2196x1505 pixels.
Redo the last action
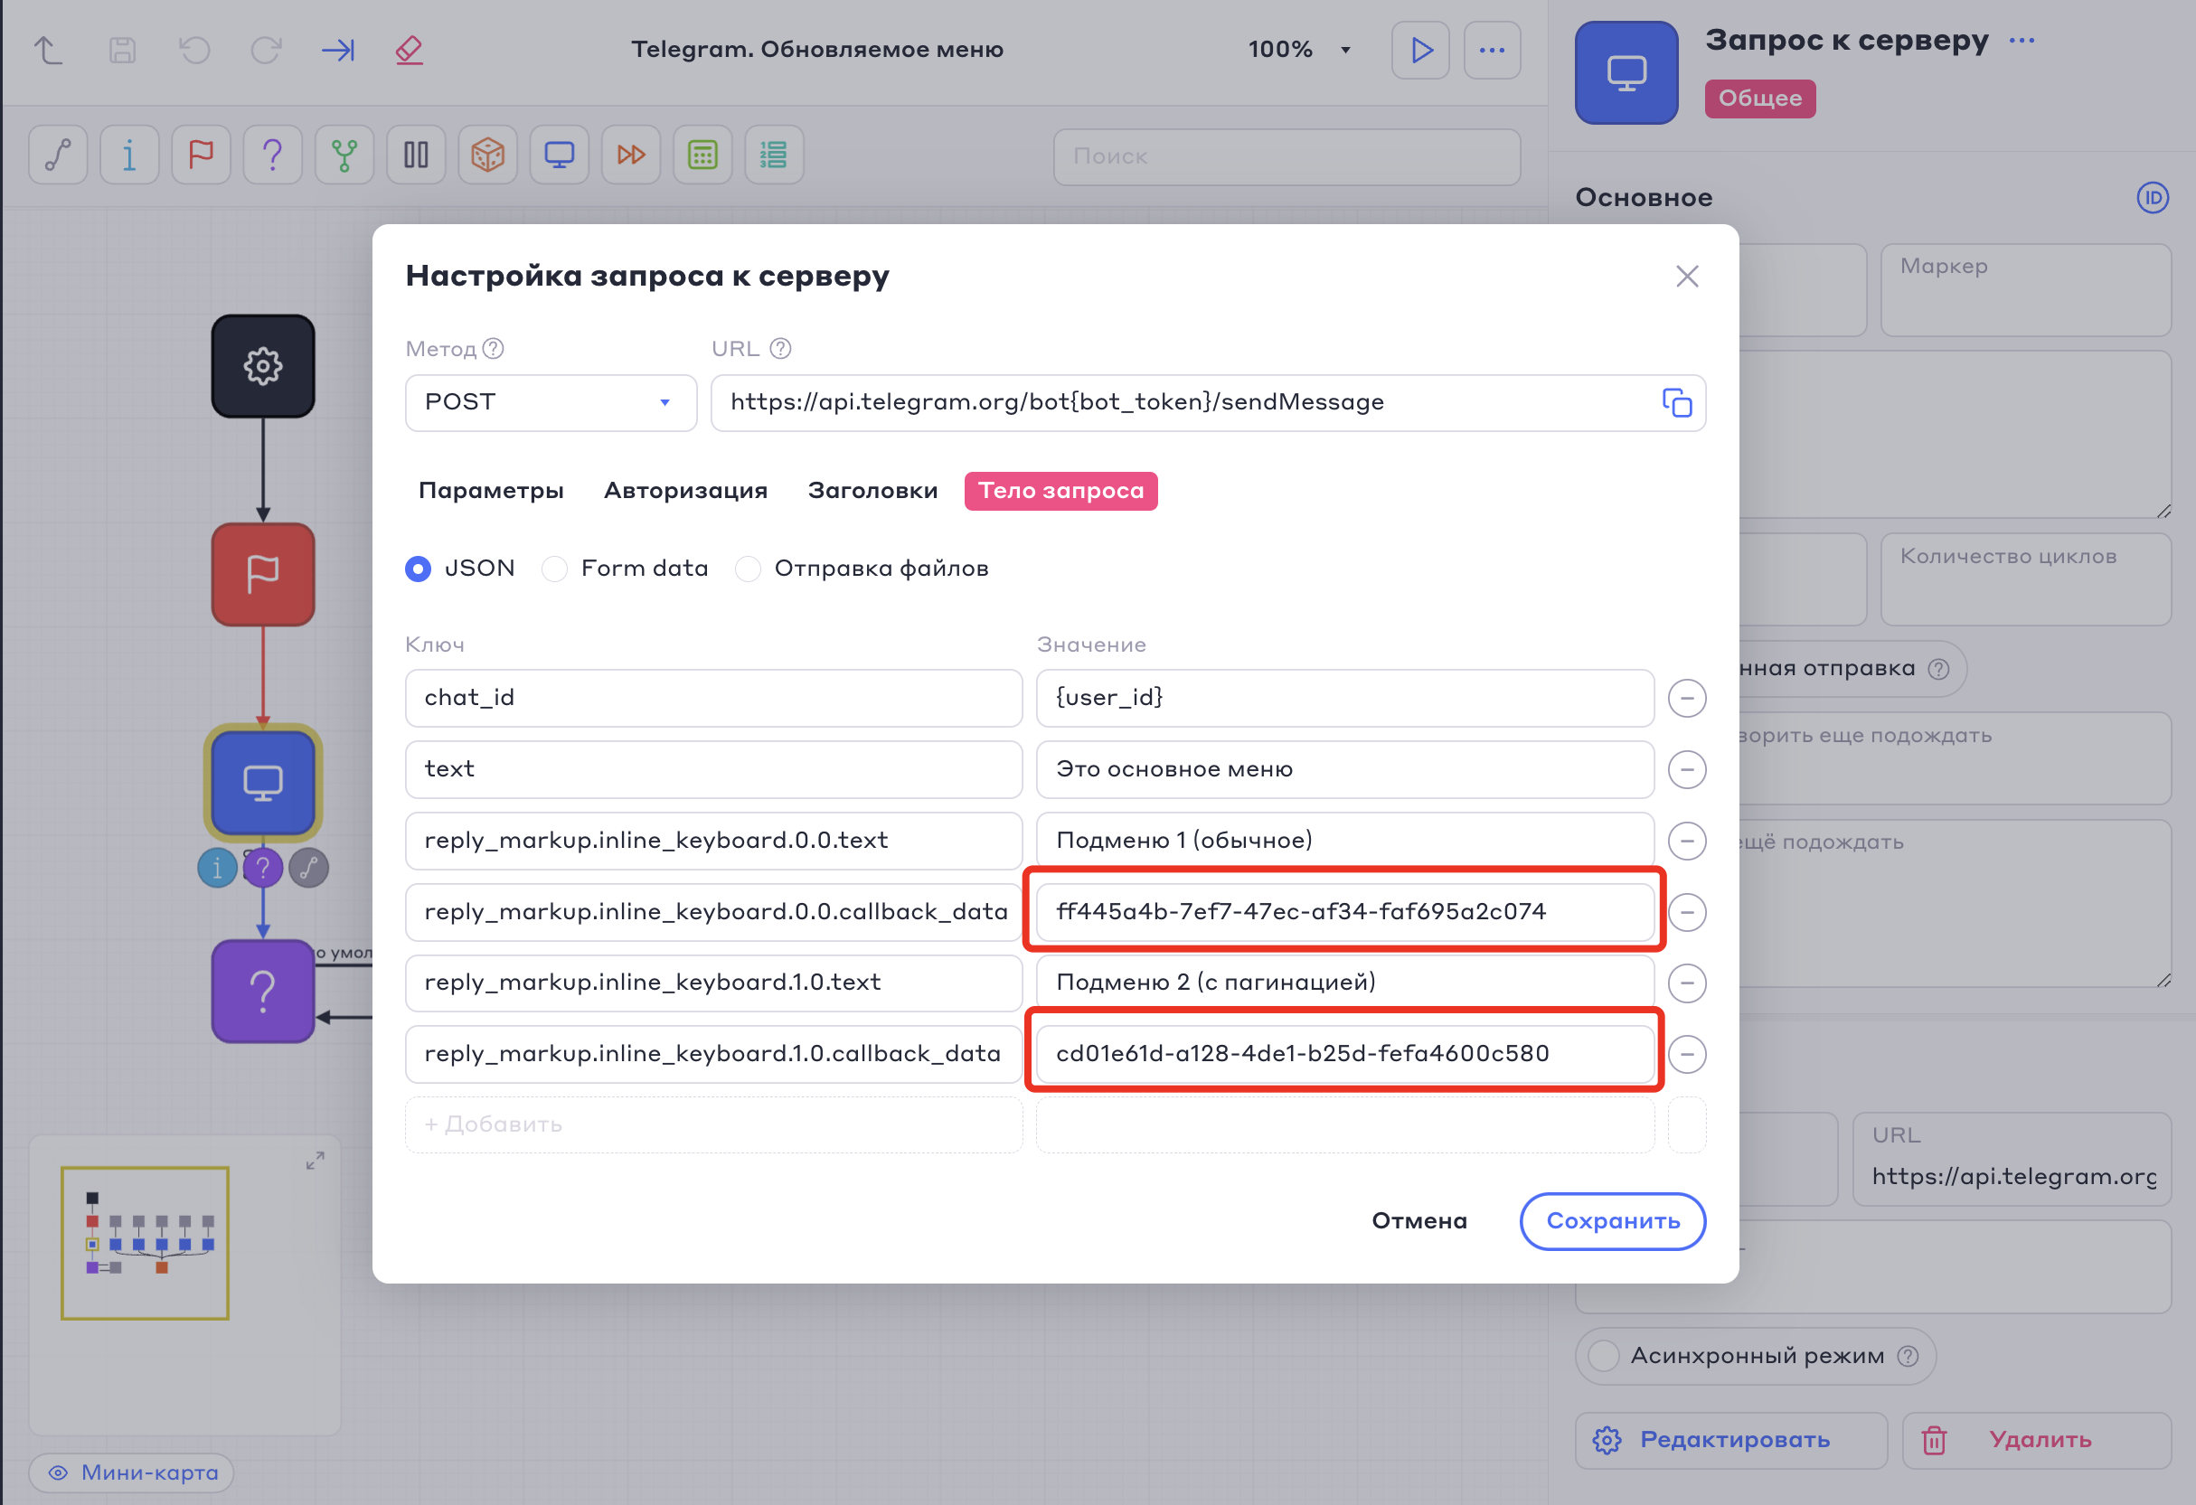267,50
